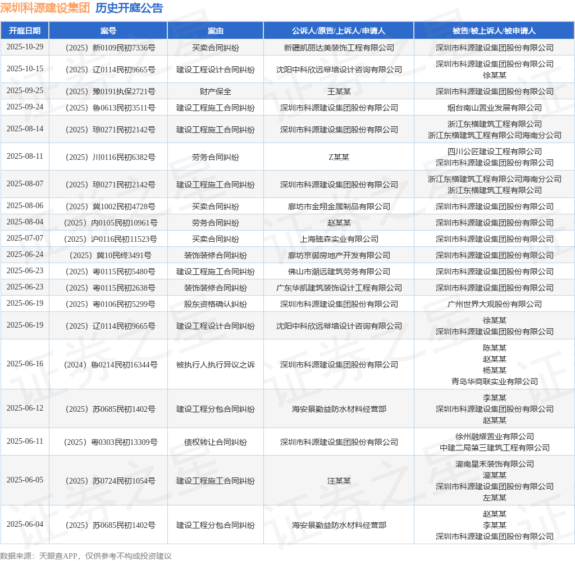
Task: Click plaintiff 廊坊京御房地产开发有限公司
Action: click(339, 255)
